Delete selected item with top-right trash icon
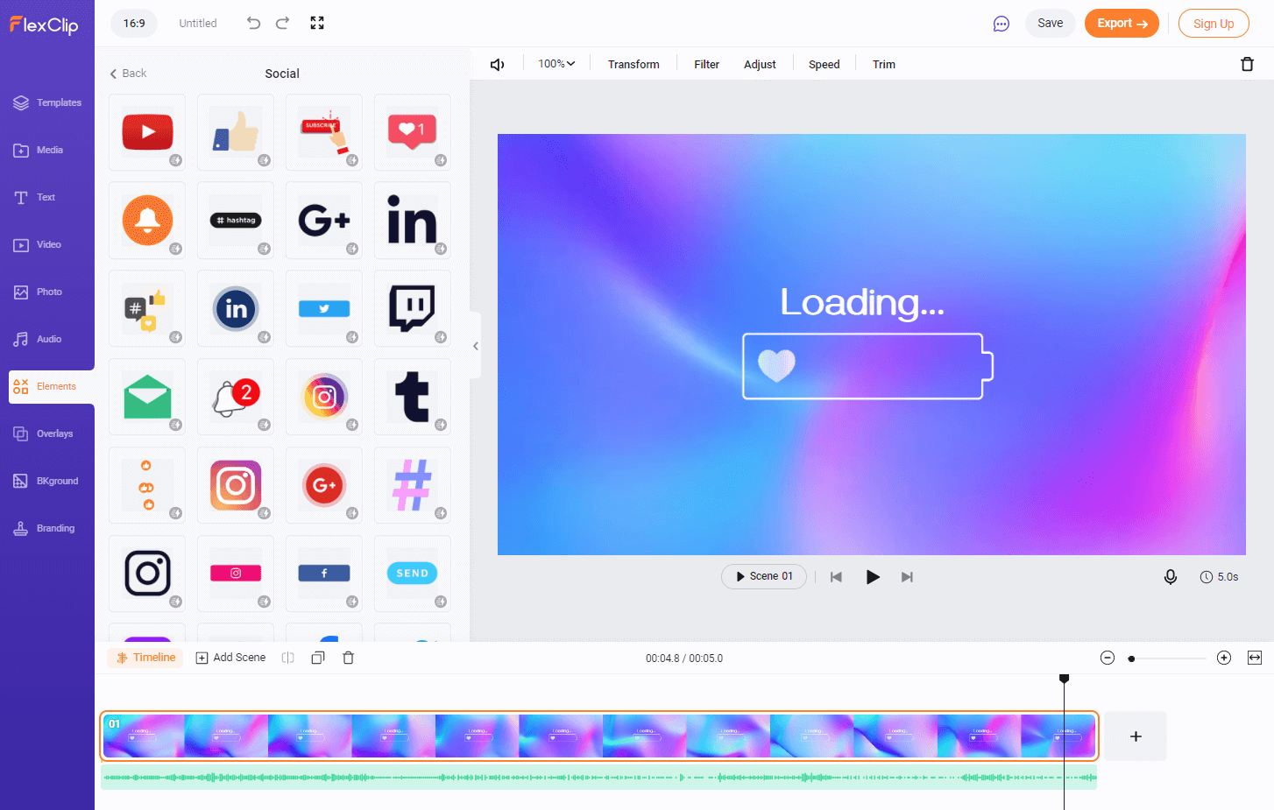This screenshot has height=810, width=1274. click(x=1247, y=64)
